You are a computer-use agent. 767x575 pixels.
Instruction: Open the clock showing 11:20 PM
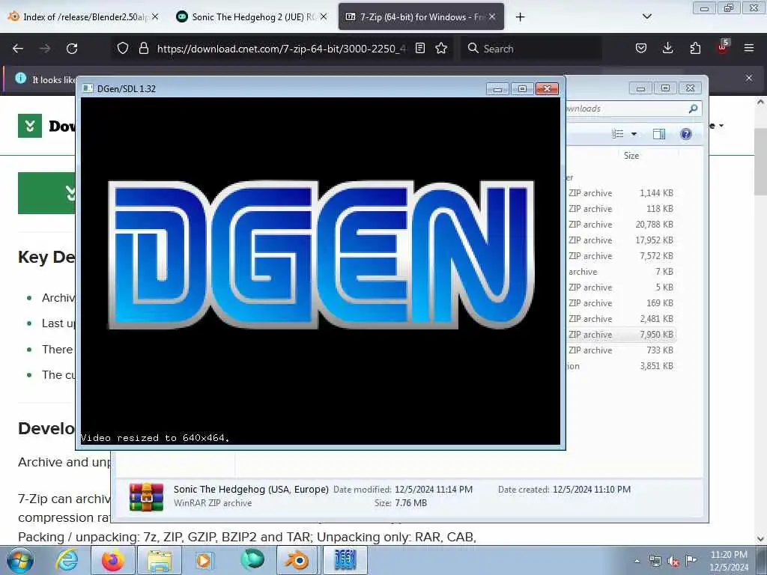(x=729, y=561)
